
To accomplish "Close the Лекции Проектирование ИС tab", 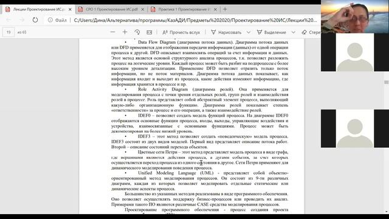I will pos(70,9).
